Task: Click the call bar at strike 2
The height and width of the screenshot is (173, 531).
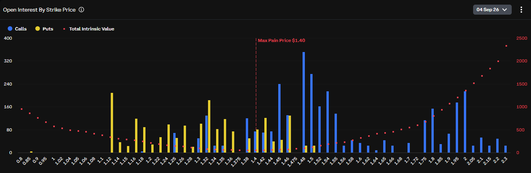Action: (465, 122)
